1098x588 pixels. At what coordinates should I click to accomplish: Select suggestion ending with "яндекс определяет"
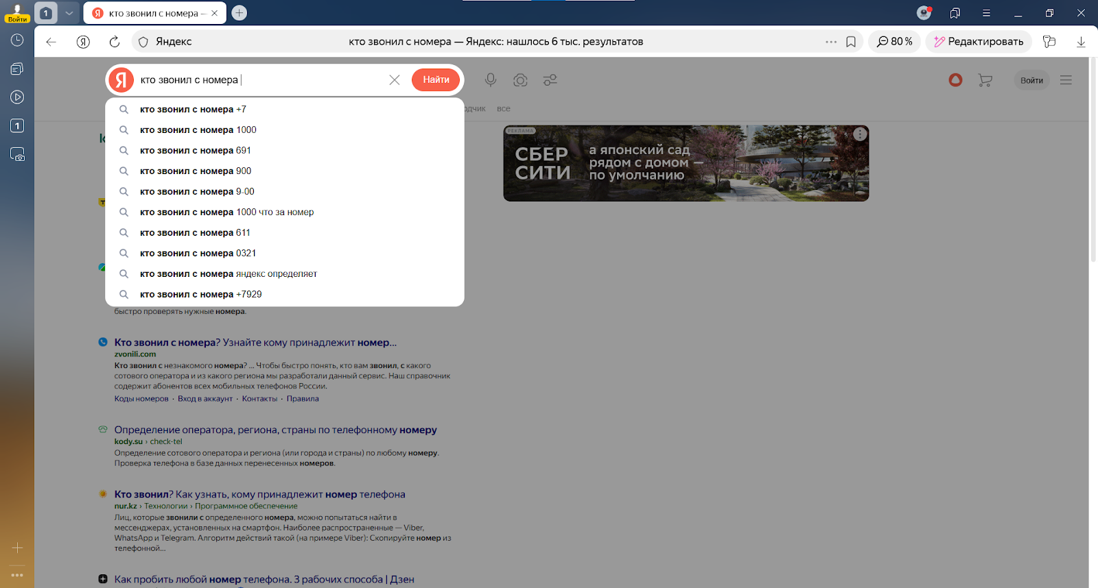tap(228, 274)
